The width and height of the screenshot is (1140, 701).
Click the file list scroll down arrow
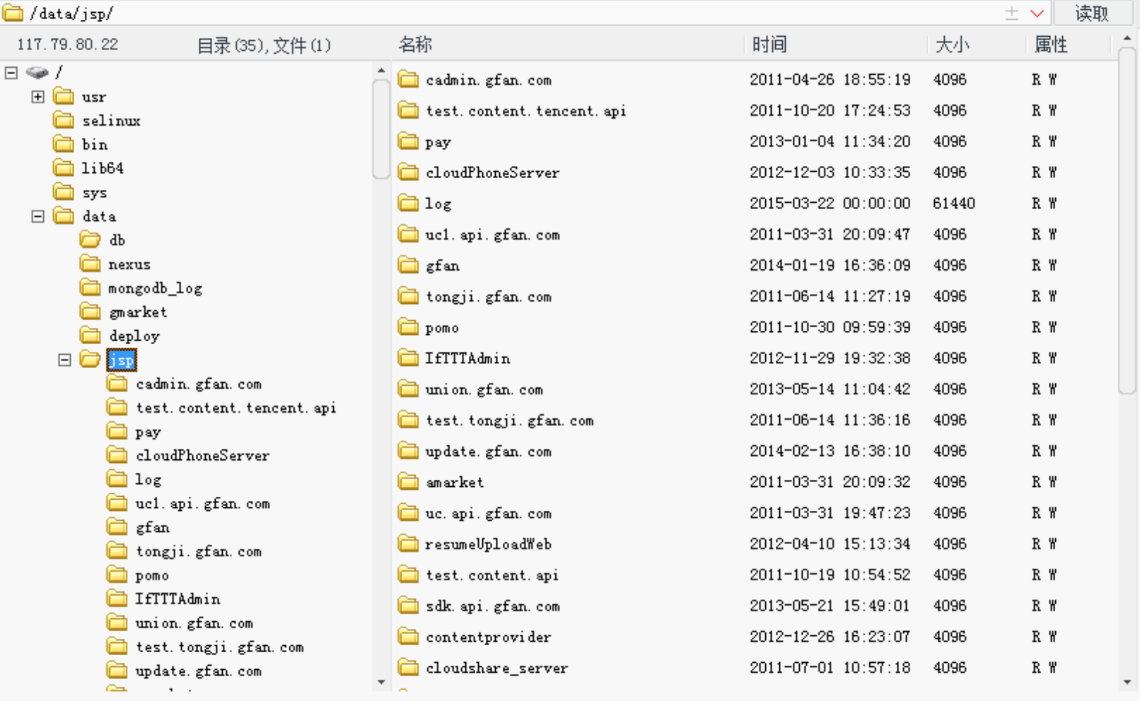pyautogui.click(x=1127, y=683)
